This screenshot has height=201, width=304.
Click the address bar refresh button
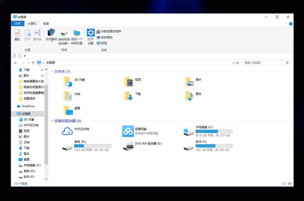[x=237, y=63]
